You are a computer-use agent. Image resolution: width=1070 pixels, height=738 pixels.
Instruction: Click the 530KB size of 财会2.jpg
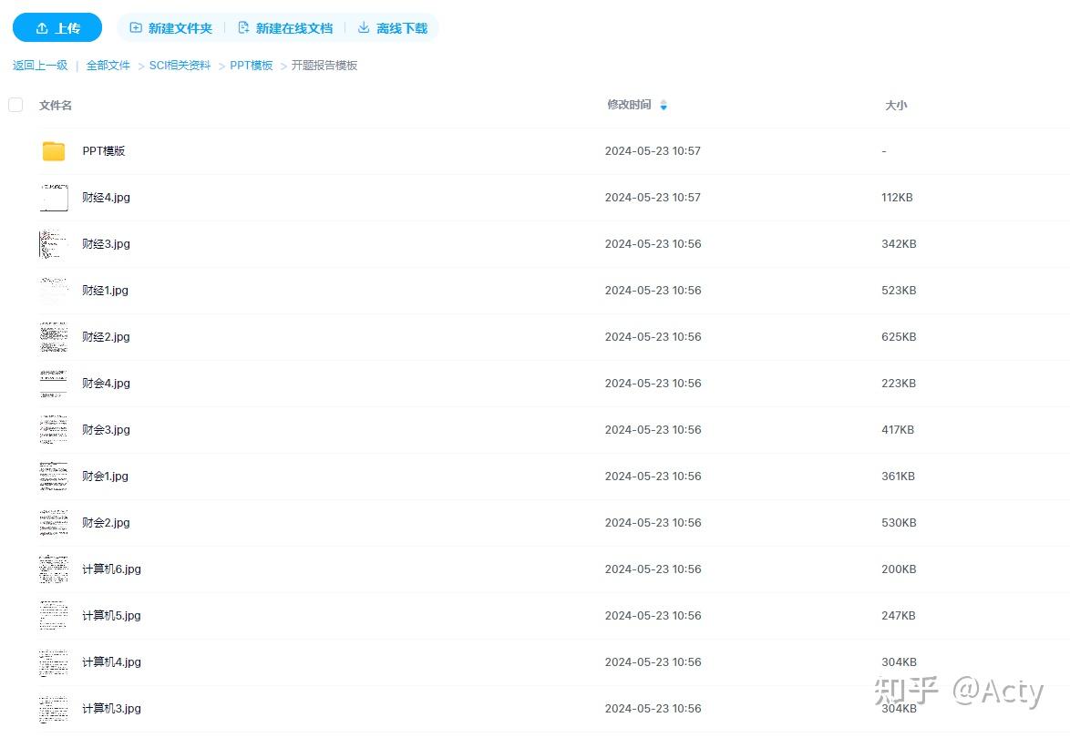coord(899,522)
